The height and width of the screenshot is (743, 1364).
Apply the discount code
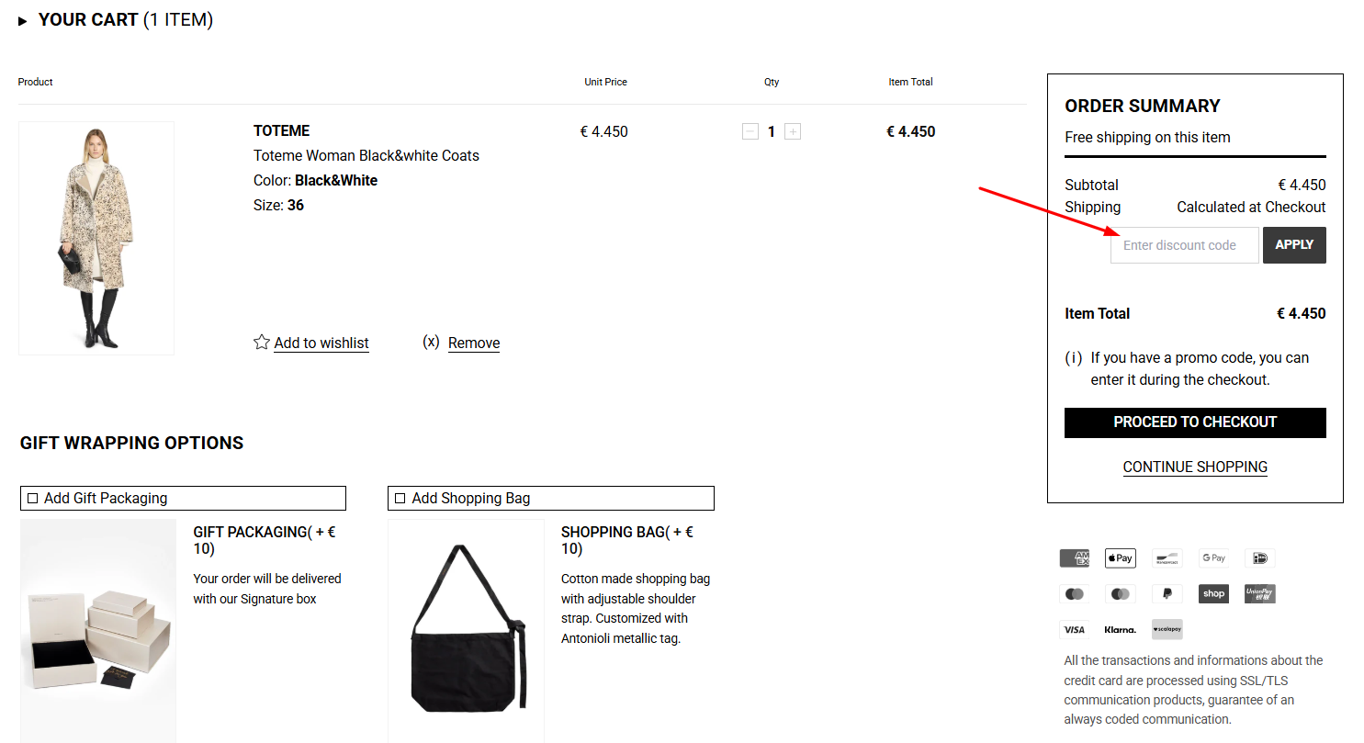pos(1293,245)
